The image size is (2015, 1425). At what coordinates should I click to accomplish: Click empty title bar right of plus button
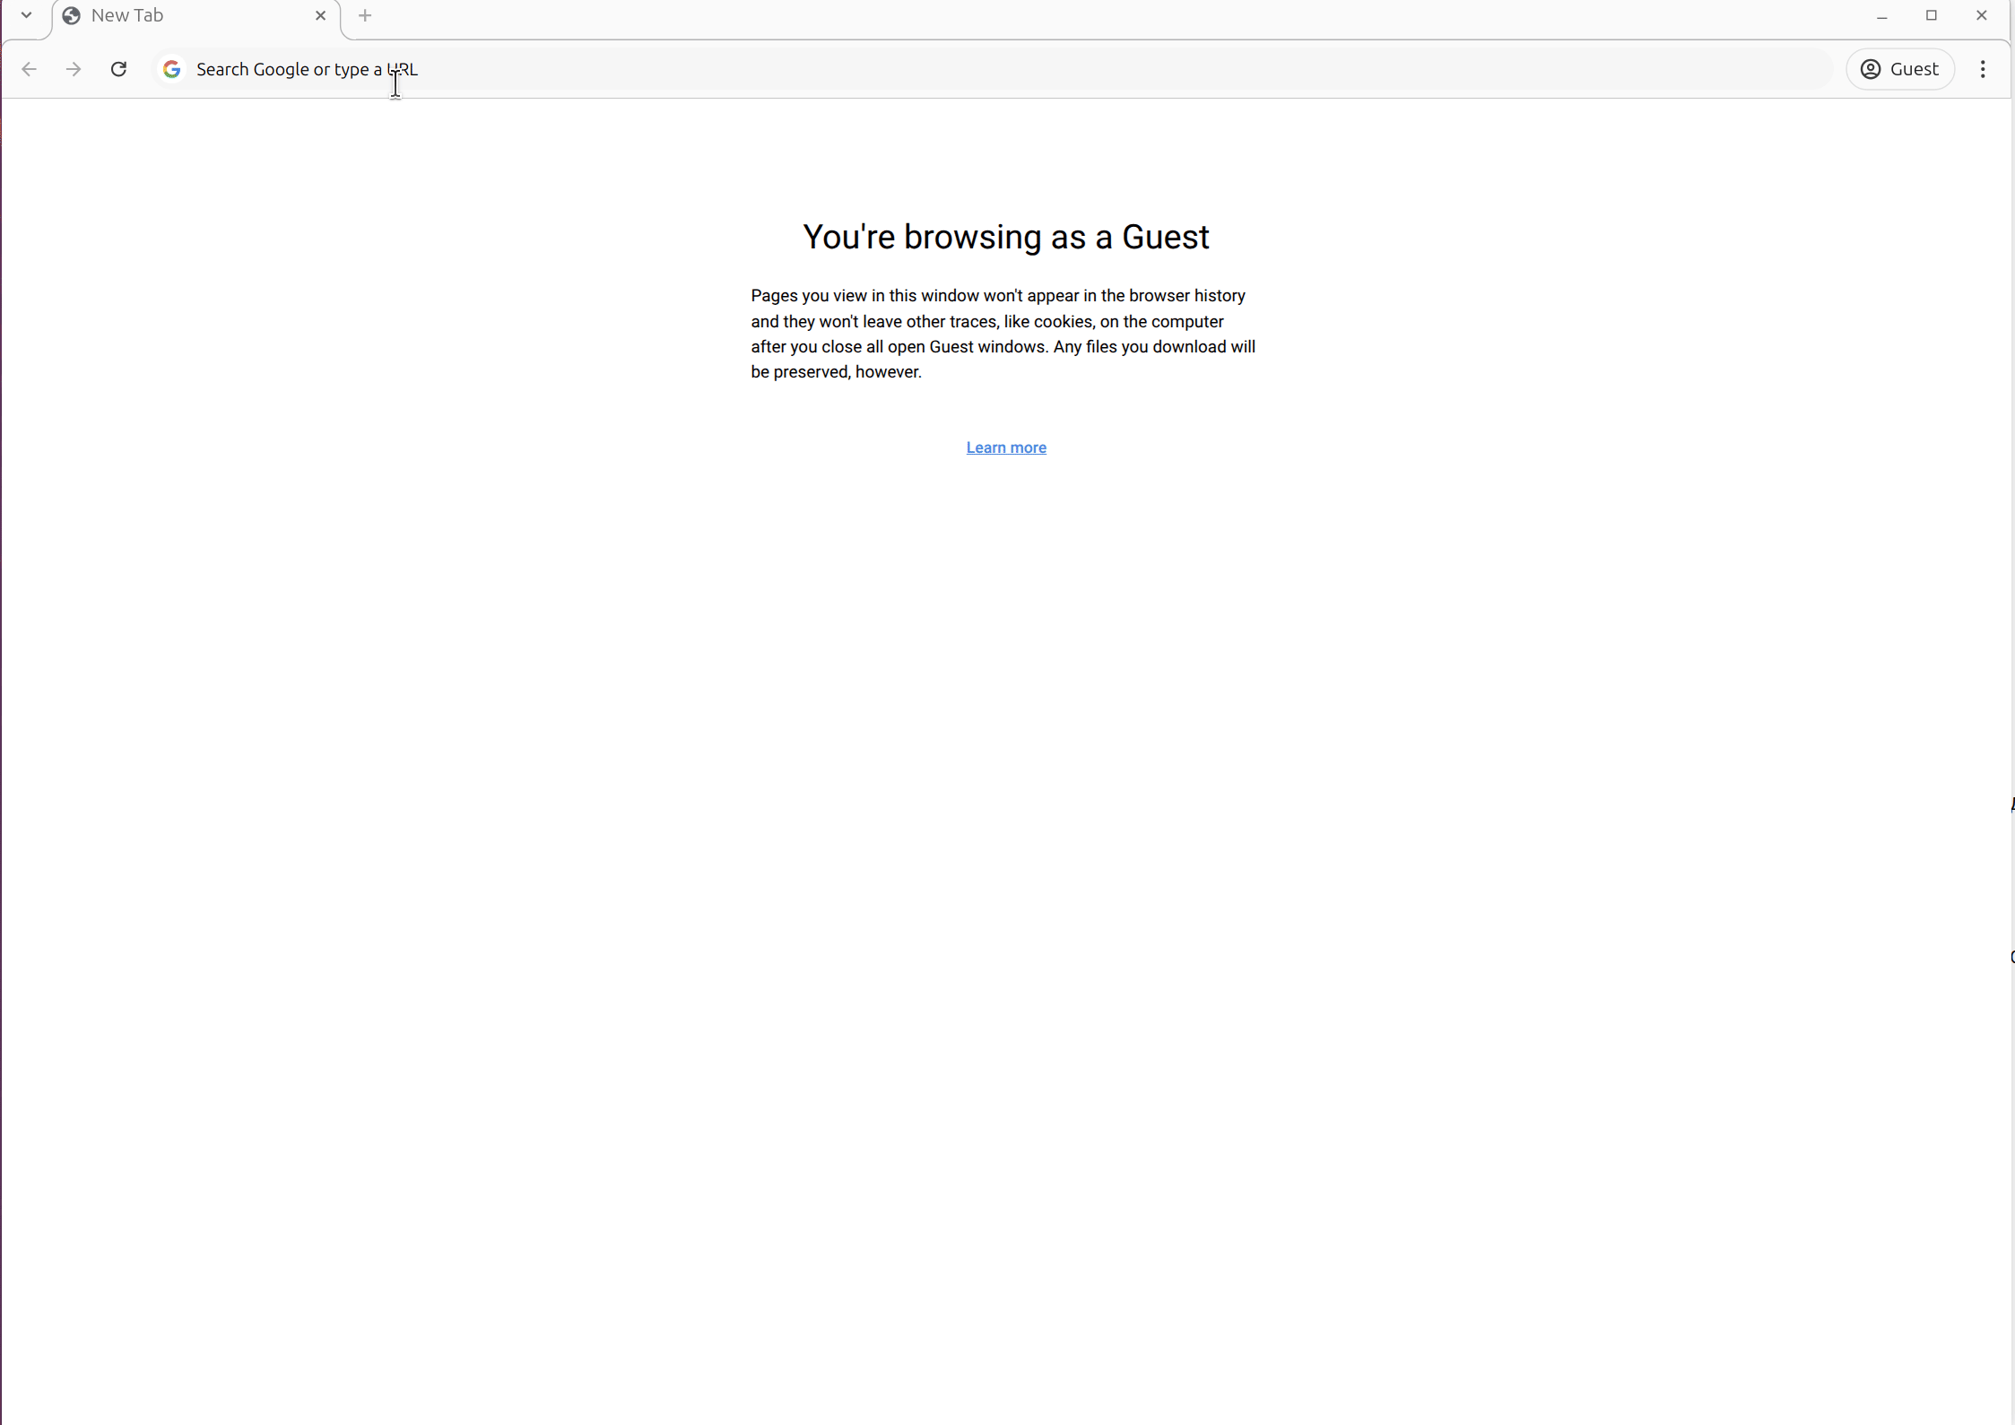click(1076, 16)
